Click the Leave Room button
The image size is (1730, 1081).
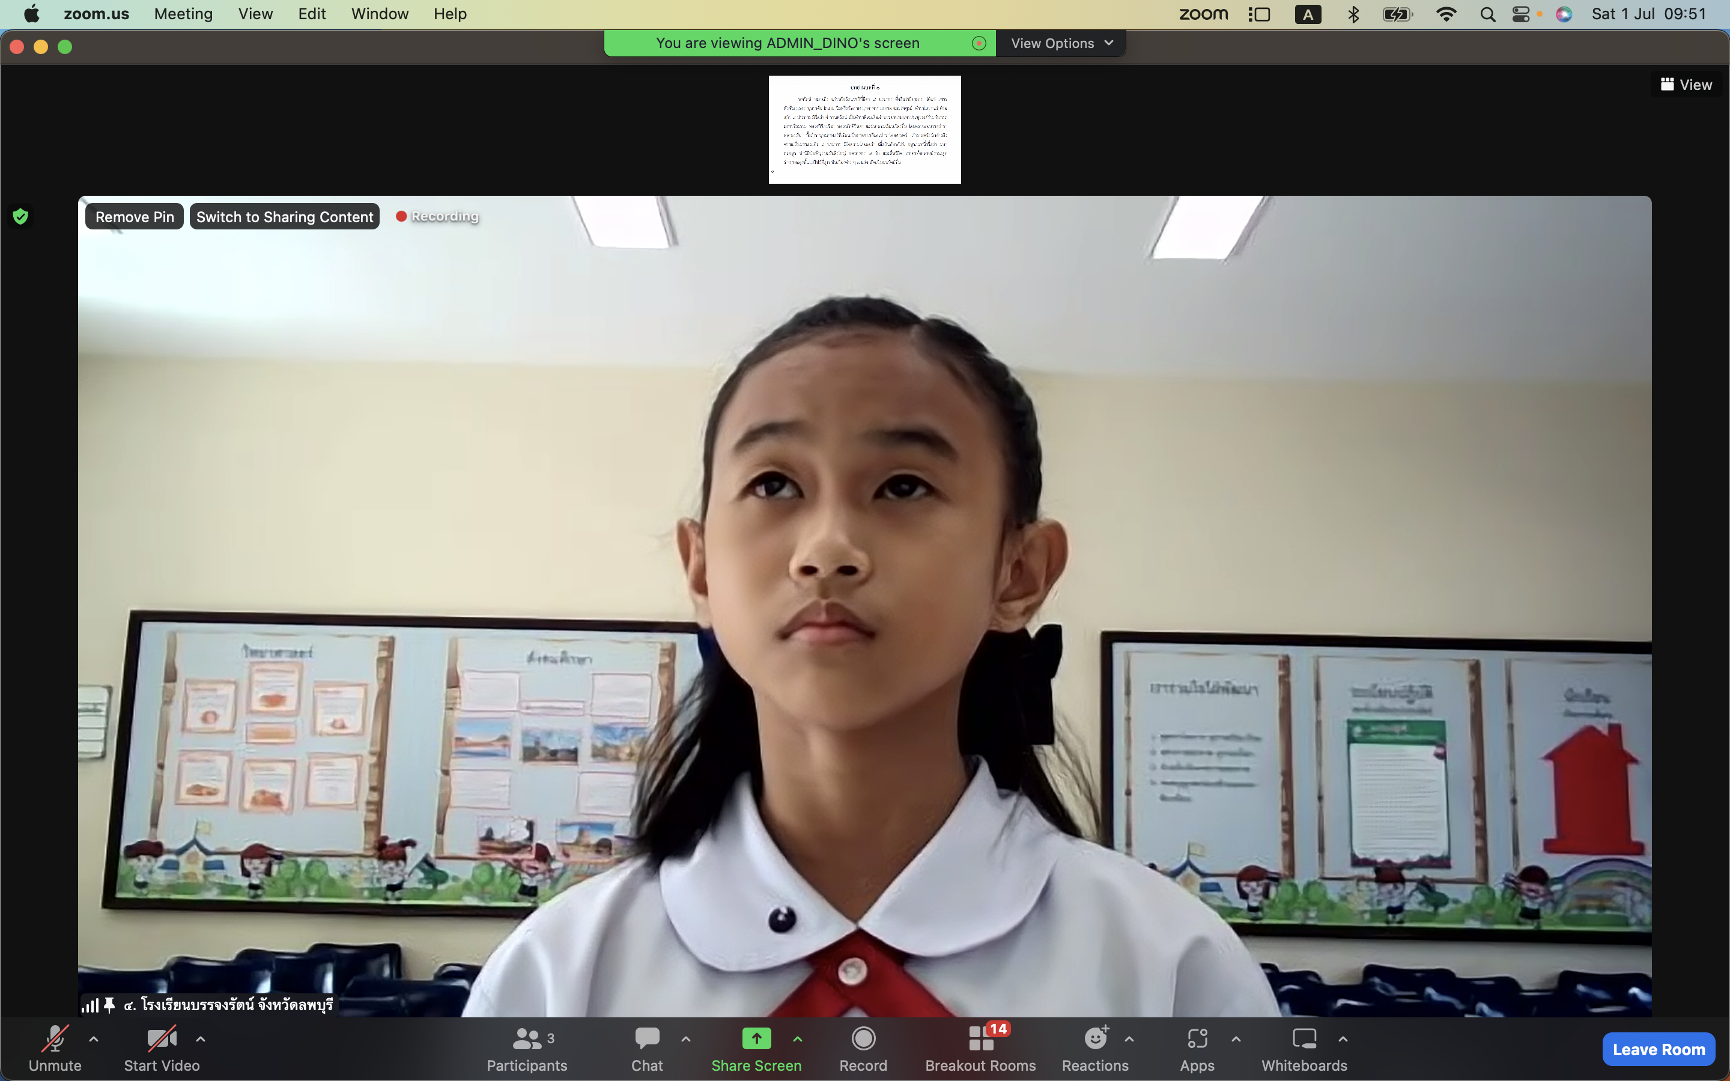tap(1657, 1050)
